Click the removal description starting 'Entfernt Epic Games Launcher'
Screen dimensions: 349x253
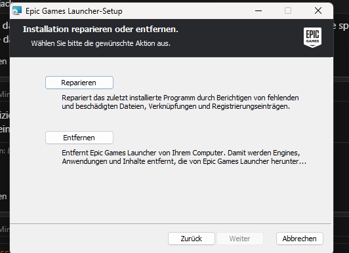point(184,157)
